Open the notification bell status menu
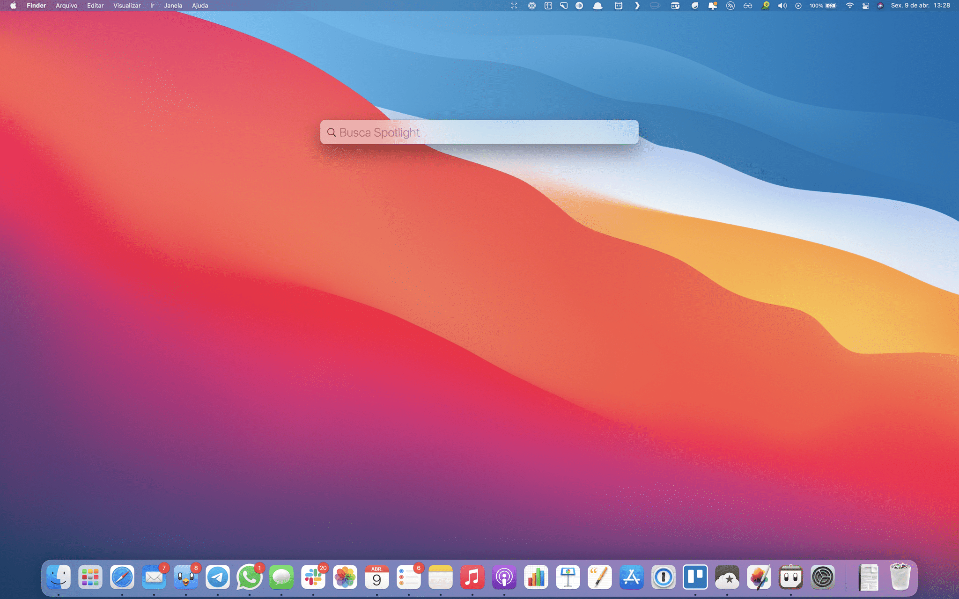959x599 pixels. [x=713, y=6]
